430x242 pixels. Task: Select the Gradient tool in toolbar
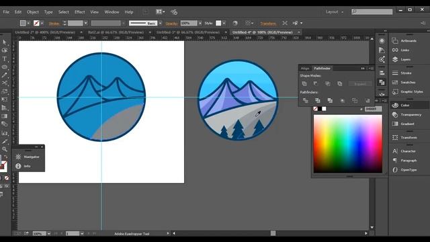(x=5, y=116)
